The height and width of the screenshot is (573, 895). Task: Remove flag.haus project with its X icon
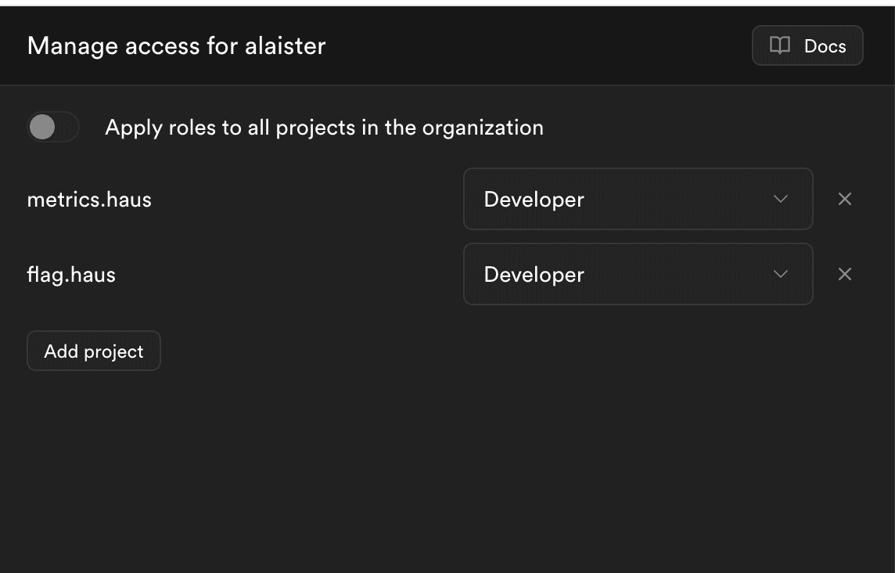tap(845, 274)
